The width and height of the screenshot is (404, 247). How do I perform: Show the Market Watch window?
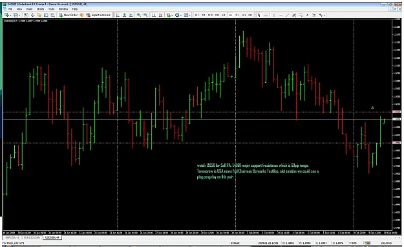pos(26,16)
